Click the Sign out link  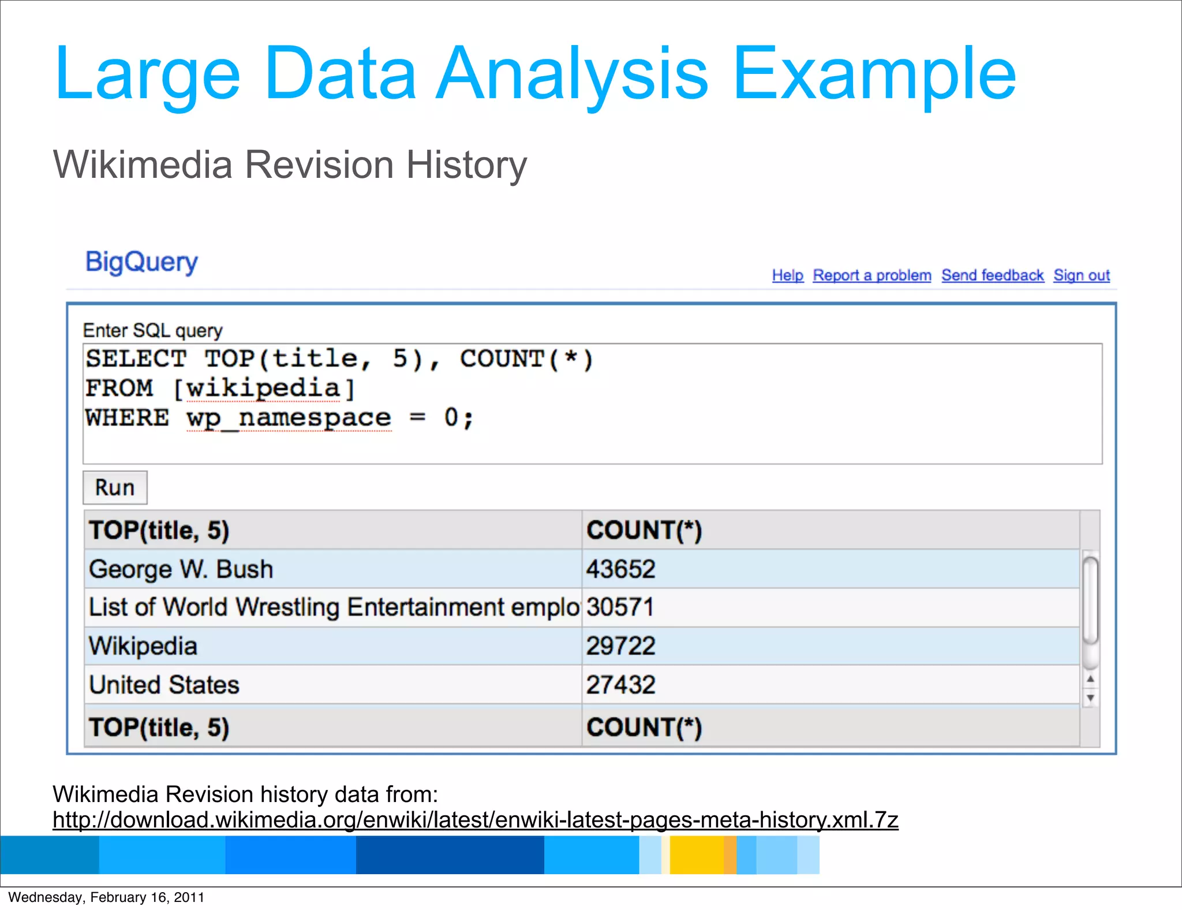tap(1082, 275)
